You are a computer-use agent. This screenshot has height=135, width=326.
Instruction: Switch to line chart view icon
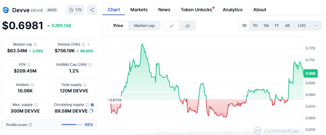[171, 26]
